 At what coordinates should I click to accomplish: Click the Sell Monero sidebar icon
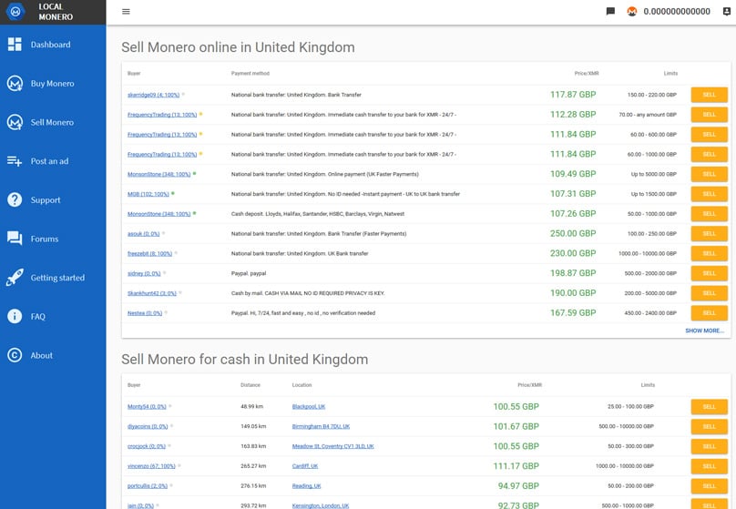tap(15, 122)
